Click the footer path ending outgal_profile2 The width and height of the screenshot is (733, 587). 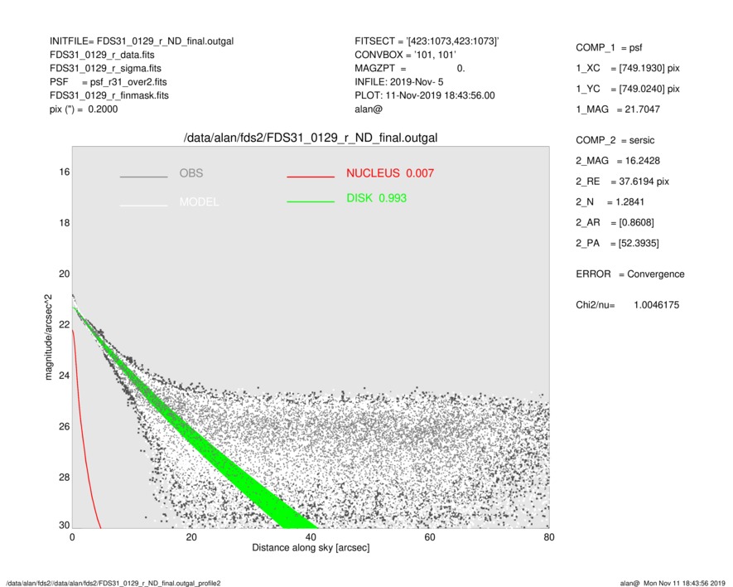(x=113, y=583)
